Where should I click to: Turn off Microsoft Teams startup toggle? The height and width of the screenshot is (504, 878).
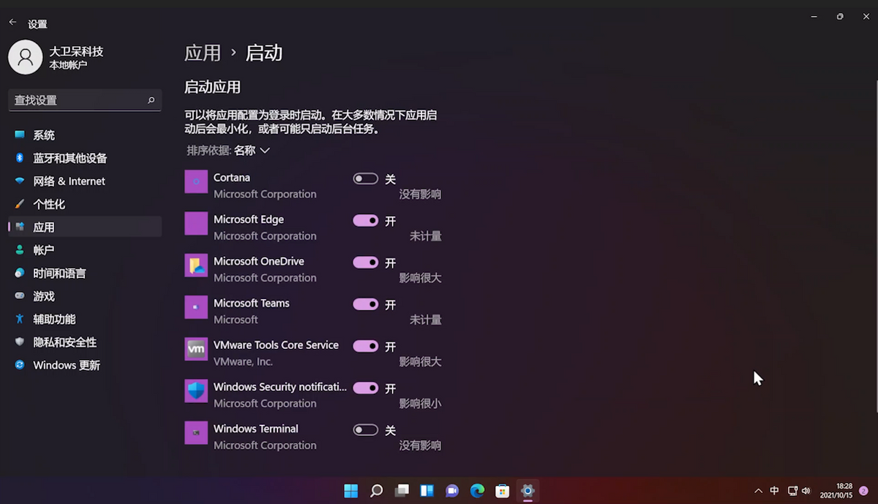366,304
